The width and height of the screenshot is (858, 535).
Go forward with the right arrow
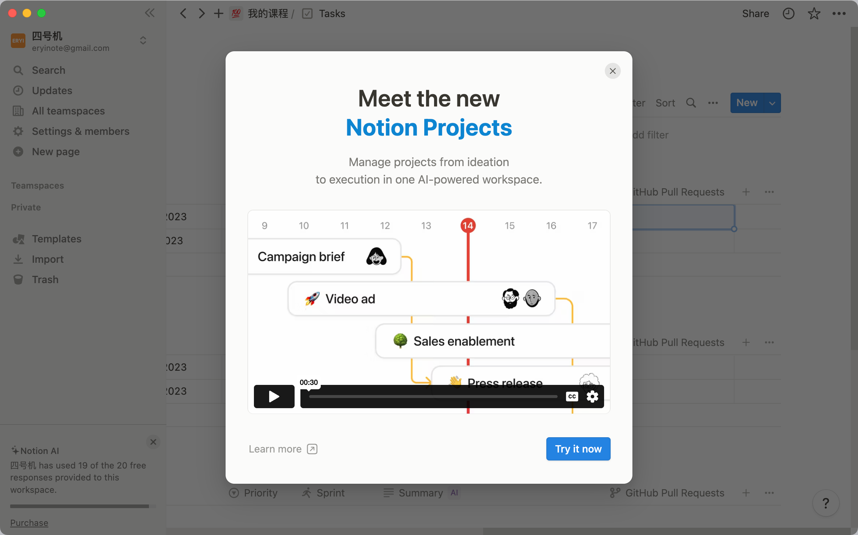(202, 13)
